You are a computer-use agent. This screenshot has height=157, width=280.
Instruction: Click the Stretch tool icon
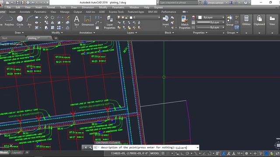[x=46, y=27]
